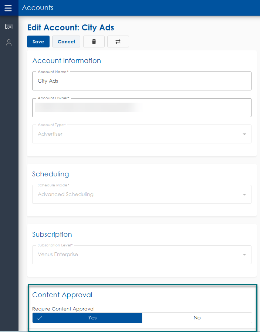Set Require Content Approval to No
Viewport: 260px width, 332px height.
(197, 318)
